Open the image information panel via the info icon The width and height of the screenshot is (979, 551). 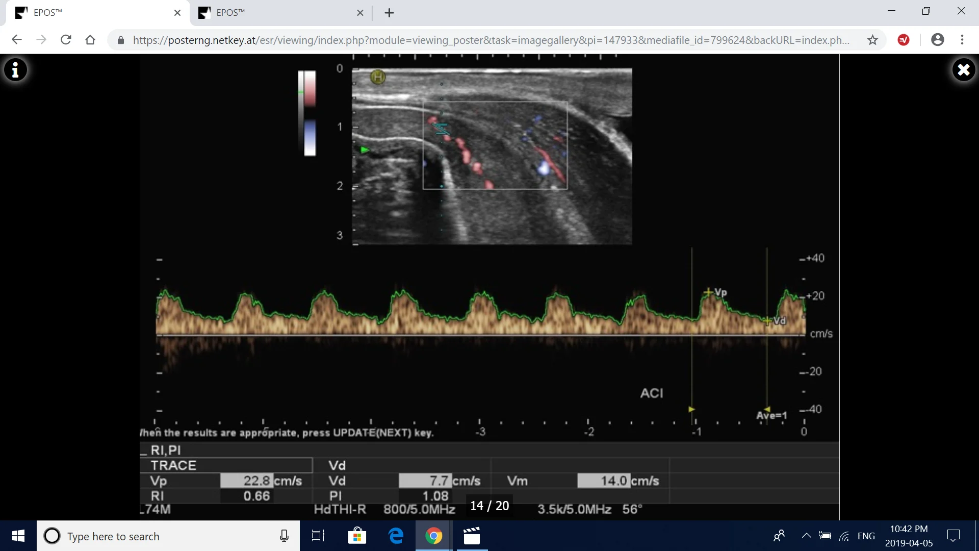coord(16,70)
